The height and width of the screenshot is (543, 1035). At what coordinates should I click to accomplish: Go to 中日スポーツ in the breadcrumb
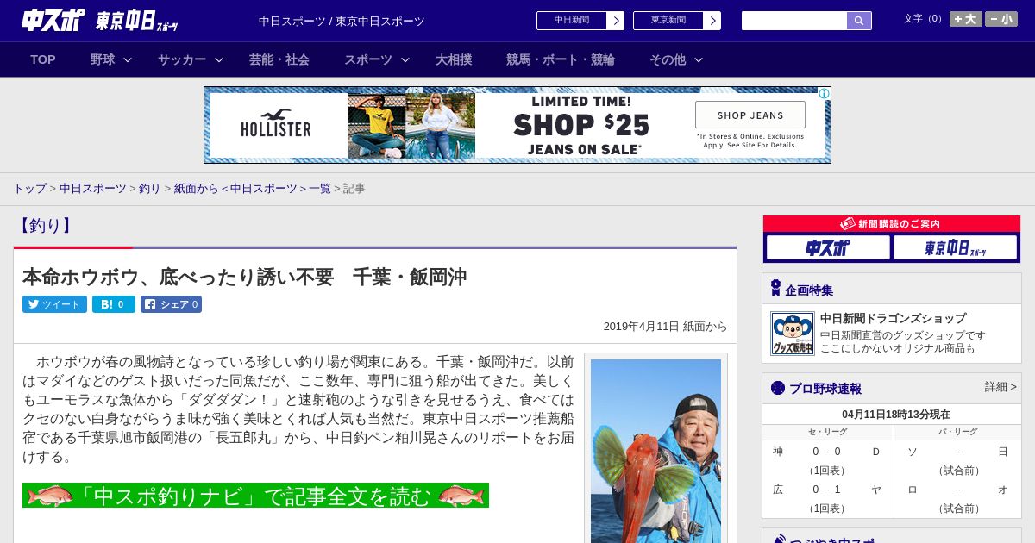tap(93, 188)
